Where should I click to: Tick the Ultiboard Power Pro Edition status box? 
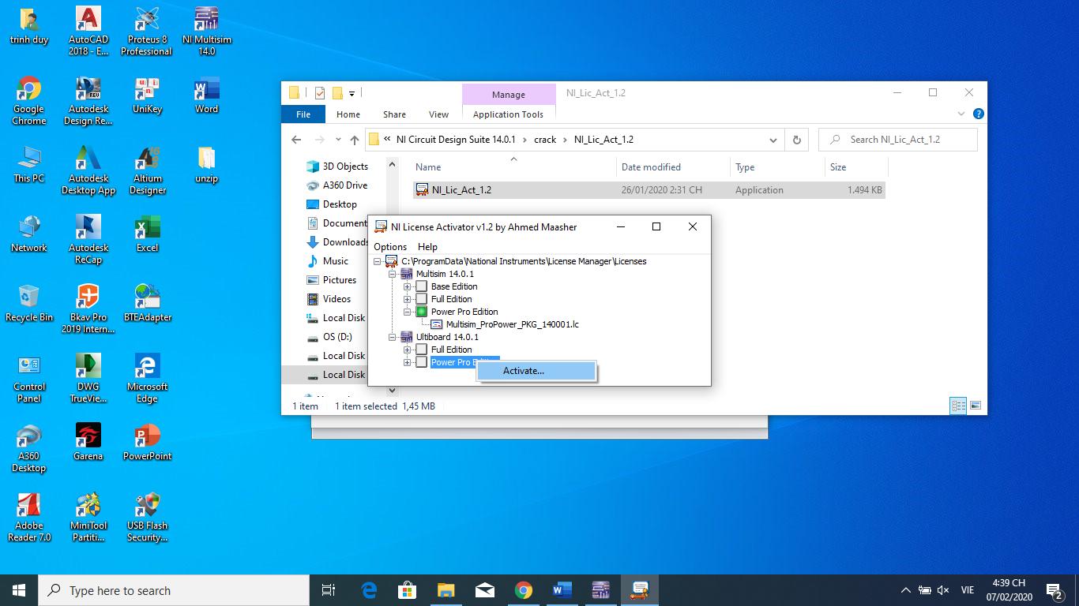point(422,362)
